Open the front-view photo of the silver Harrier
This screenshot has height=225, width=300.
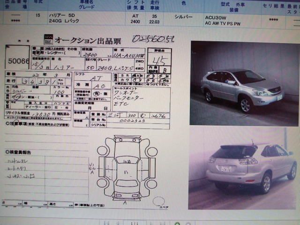click(245, 83)
